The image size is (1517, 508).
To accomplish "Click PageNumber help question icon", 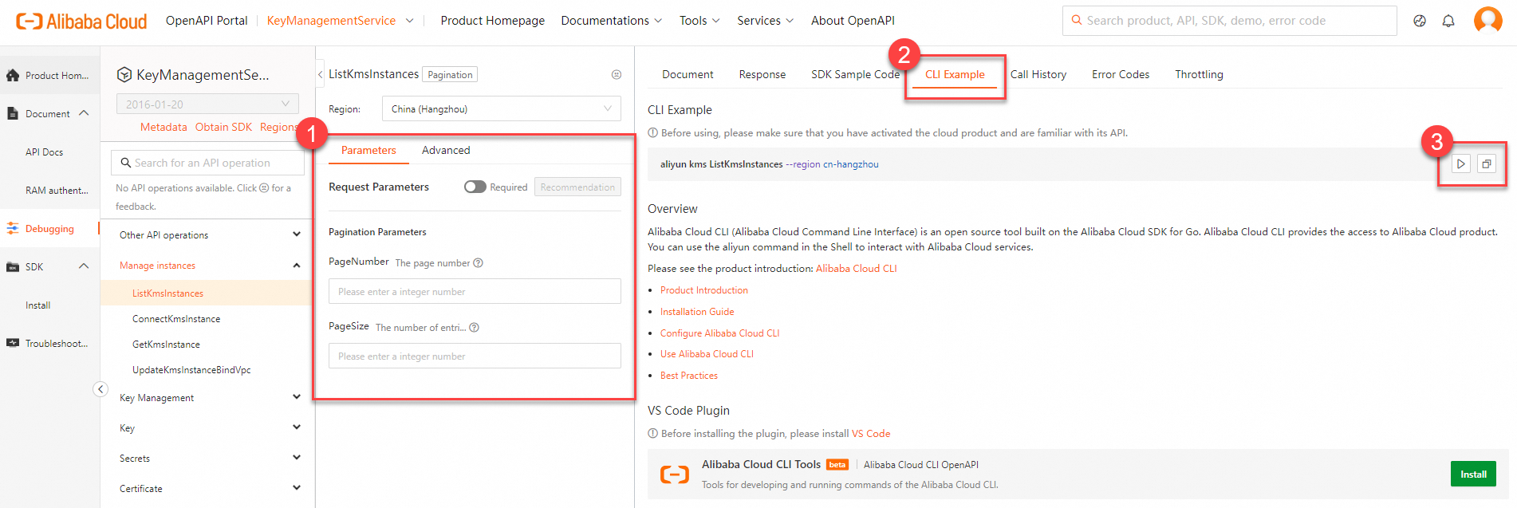I will pyautogui.click(x=479, y=263).
